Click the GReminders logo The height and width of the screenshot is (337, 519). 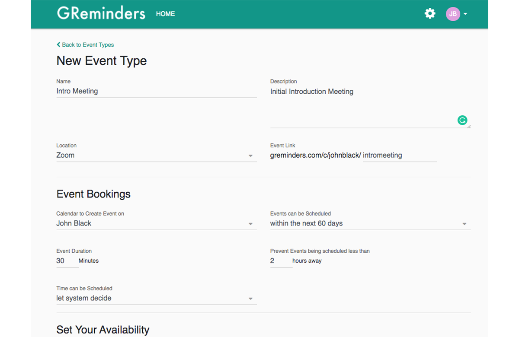coord(101,13)
